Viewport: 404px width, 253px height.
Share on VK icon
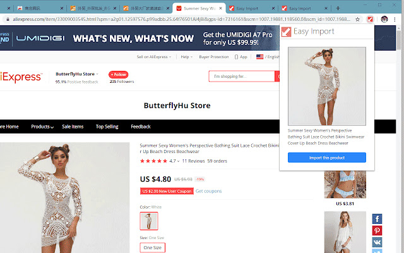click(377, 242)
